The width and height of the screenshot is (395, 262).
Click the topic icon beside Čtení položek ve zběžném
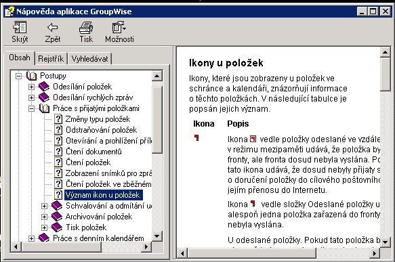[x=58, y=184]
